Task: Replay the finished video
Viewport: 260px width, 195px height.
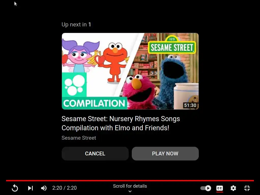Action: tap(15, 188)
